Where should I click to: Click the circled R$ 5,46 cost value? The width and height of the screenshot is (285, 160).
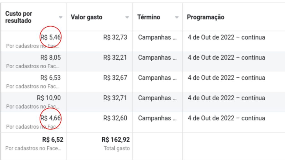point(51,37)
